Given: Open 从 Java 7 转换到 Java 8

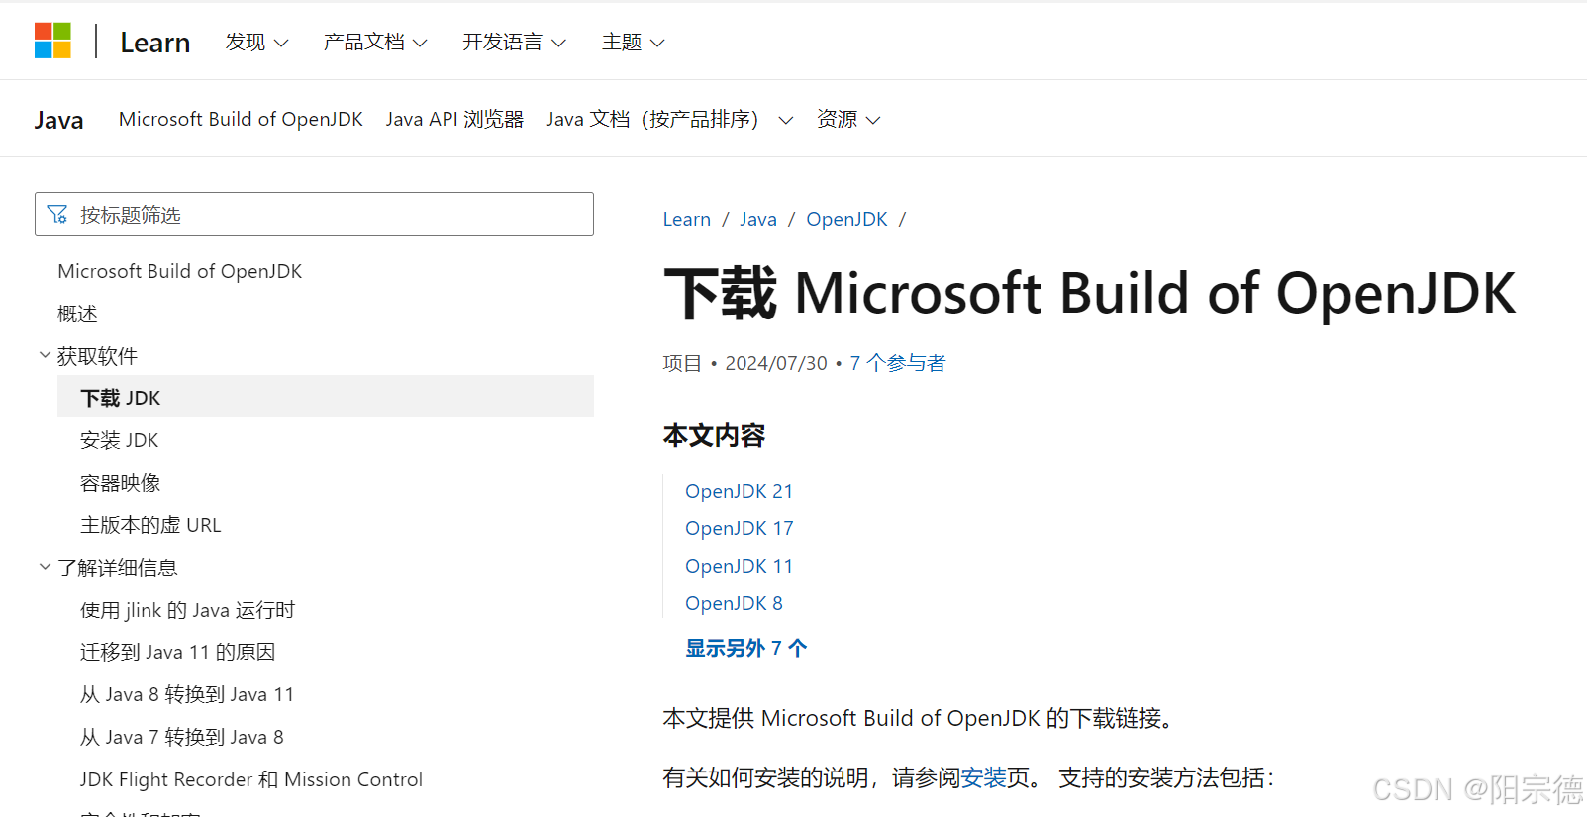Looking at the screenshot, I should tap(182, 737).
